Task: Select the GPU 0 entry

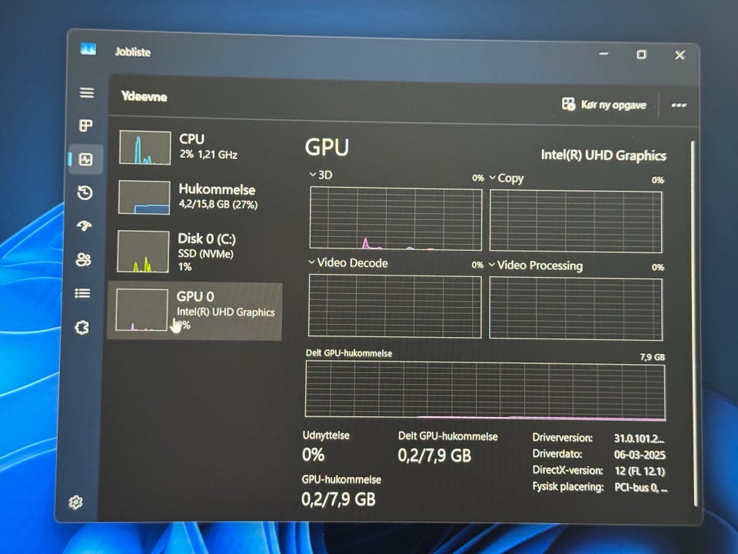Action: coord(194,310)
